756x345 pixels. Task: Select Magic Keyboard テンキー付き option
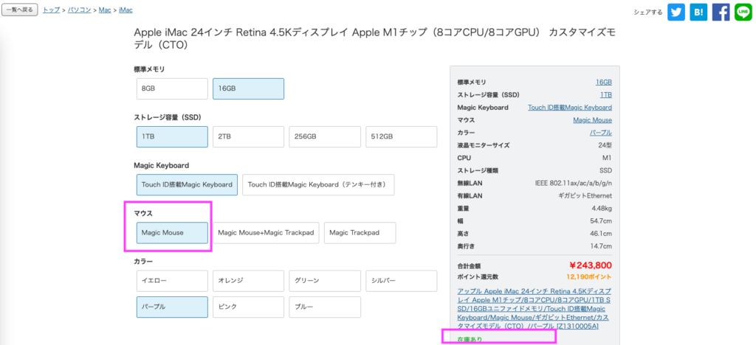pyautogui.click(x=318, y=185)
